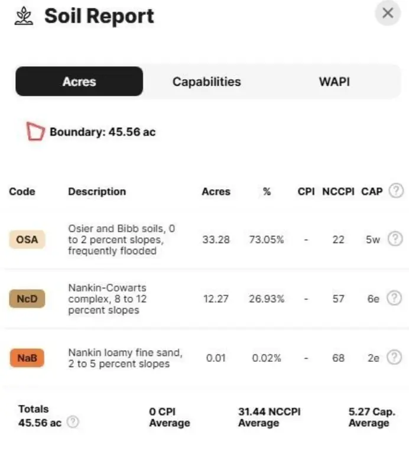Click the OSA soil code swatch
The image size is (409, 454).
[27, 239]
